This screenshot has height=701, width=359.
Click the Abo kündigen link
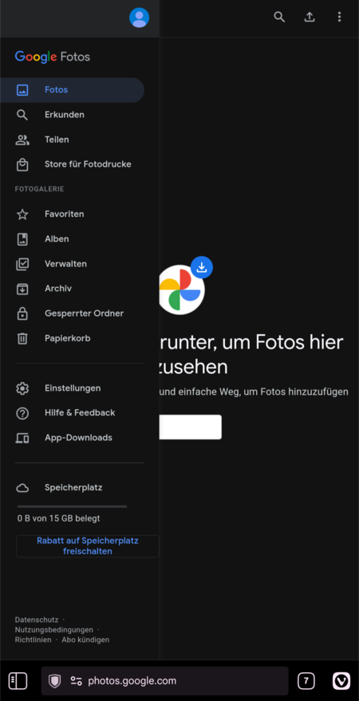(85, 640)
